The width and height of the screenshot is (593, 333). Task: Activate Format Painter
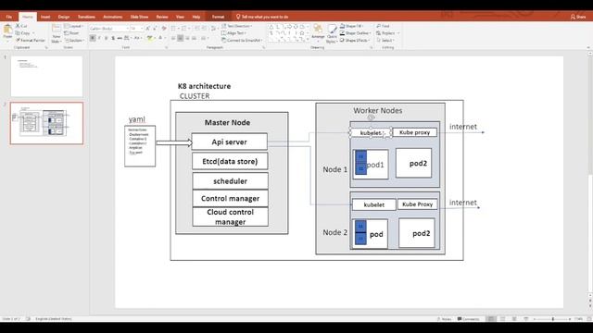point(31,40)
